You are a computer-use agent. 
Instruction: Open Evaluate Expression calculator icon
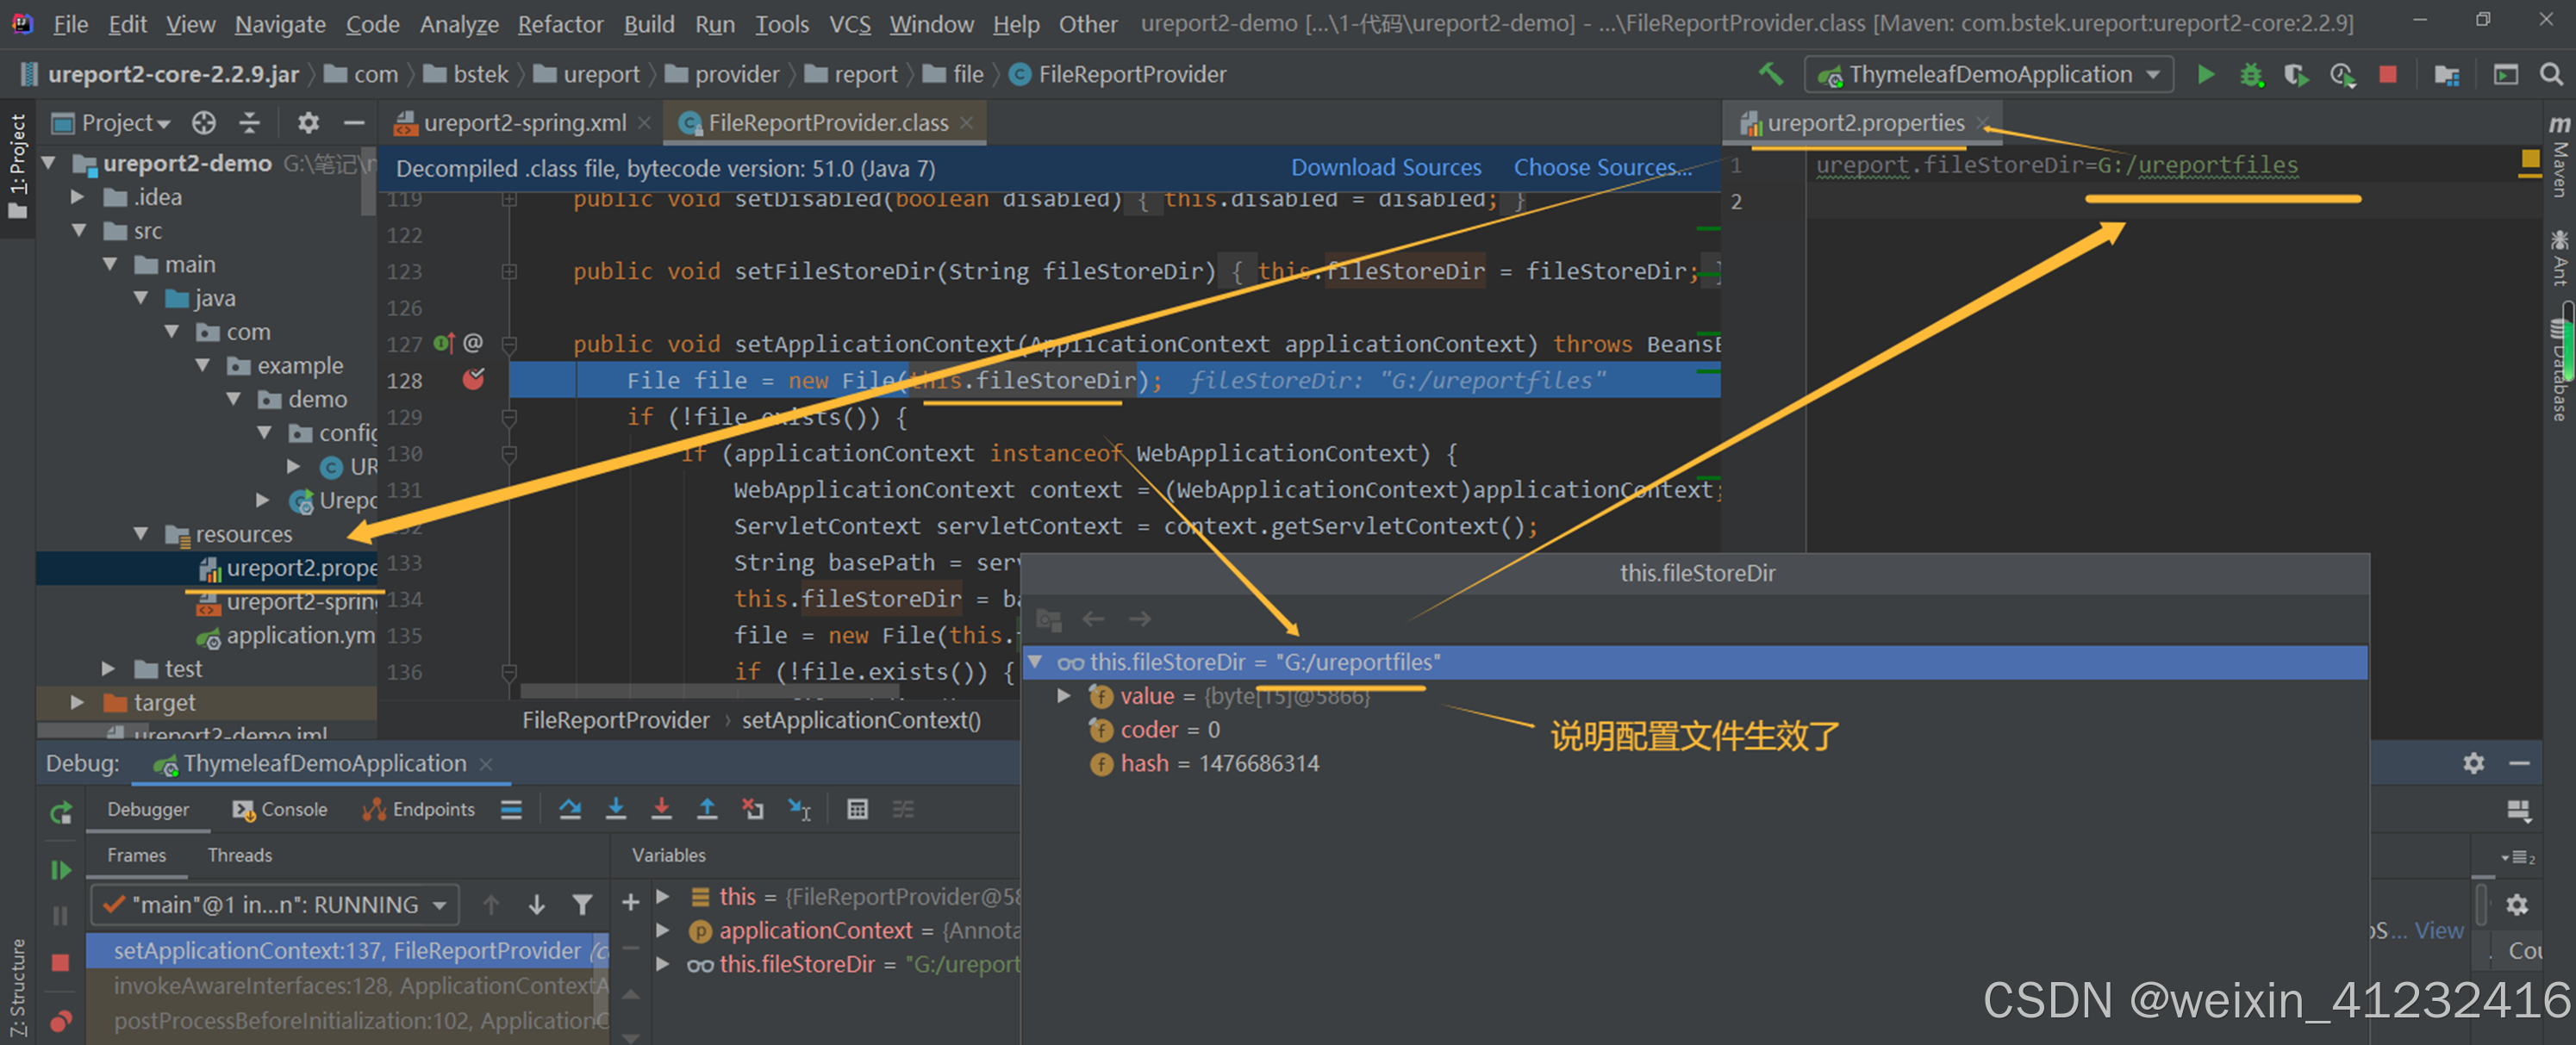(x=857, y=809)
